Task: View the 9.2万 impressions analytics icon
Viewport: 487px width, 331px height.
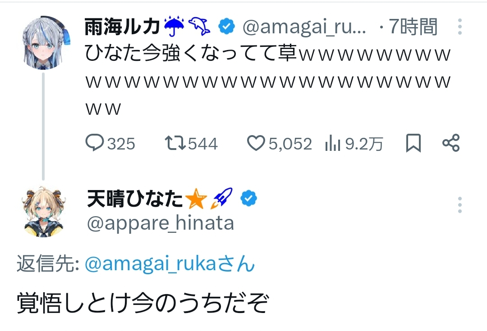Action: [x=332, y=143]
